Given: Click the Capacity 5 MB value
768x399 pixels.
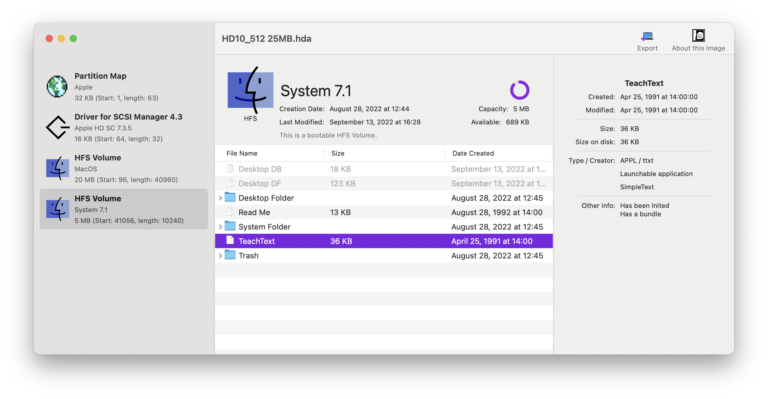Looking at the screenshot, I should [x=521, y=109].
